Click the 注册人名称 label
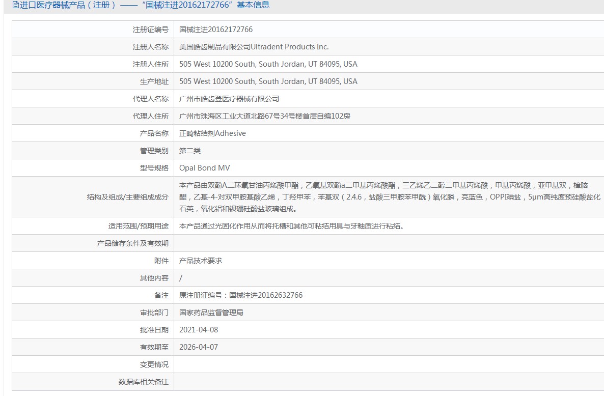The height and width of the screenshot is (396, 604). click(151, 47)
